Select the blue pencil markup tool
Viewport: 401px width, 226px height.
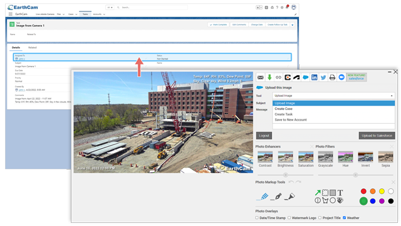(x=263, y=196)
